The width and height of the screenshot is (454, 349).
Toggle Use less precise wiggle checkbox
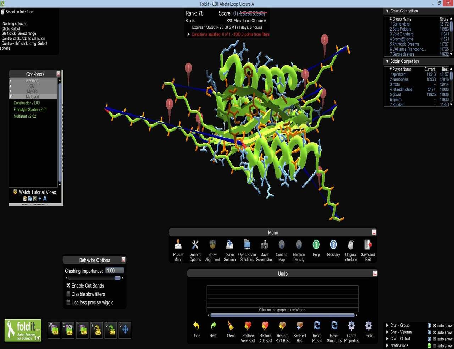[x=68, y=303]
